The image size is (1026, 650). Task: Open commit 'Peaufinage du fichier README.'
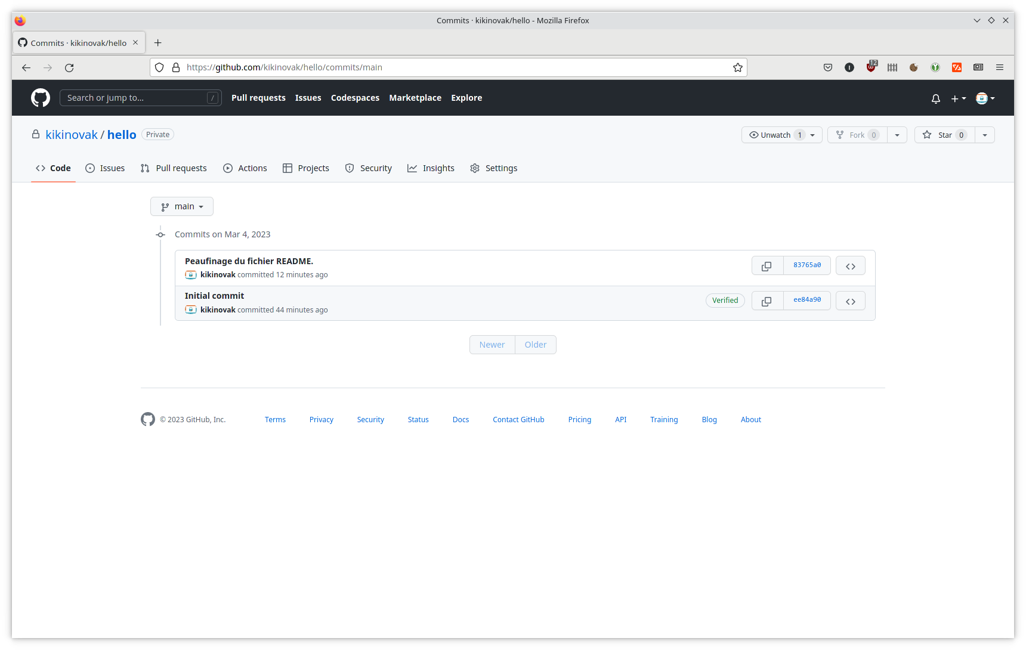[x=249, y=261]
